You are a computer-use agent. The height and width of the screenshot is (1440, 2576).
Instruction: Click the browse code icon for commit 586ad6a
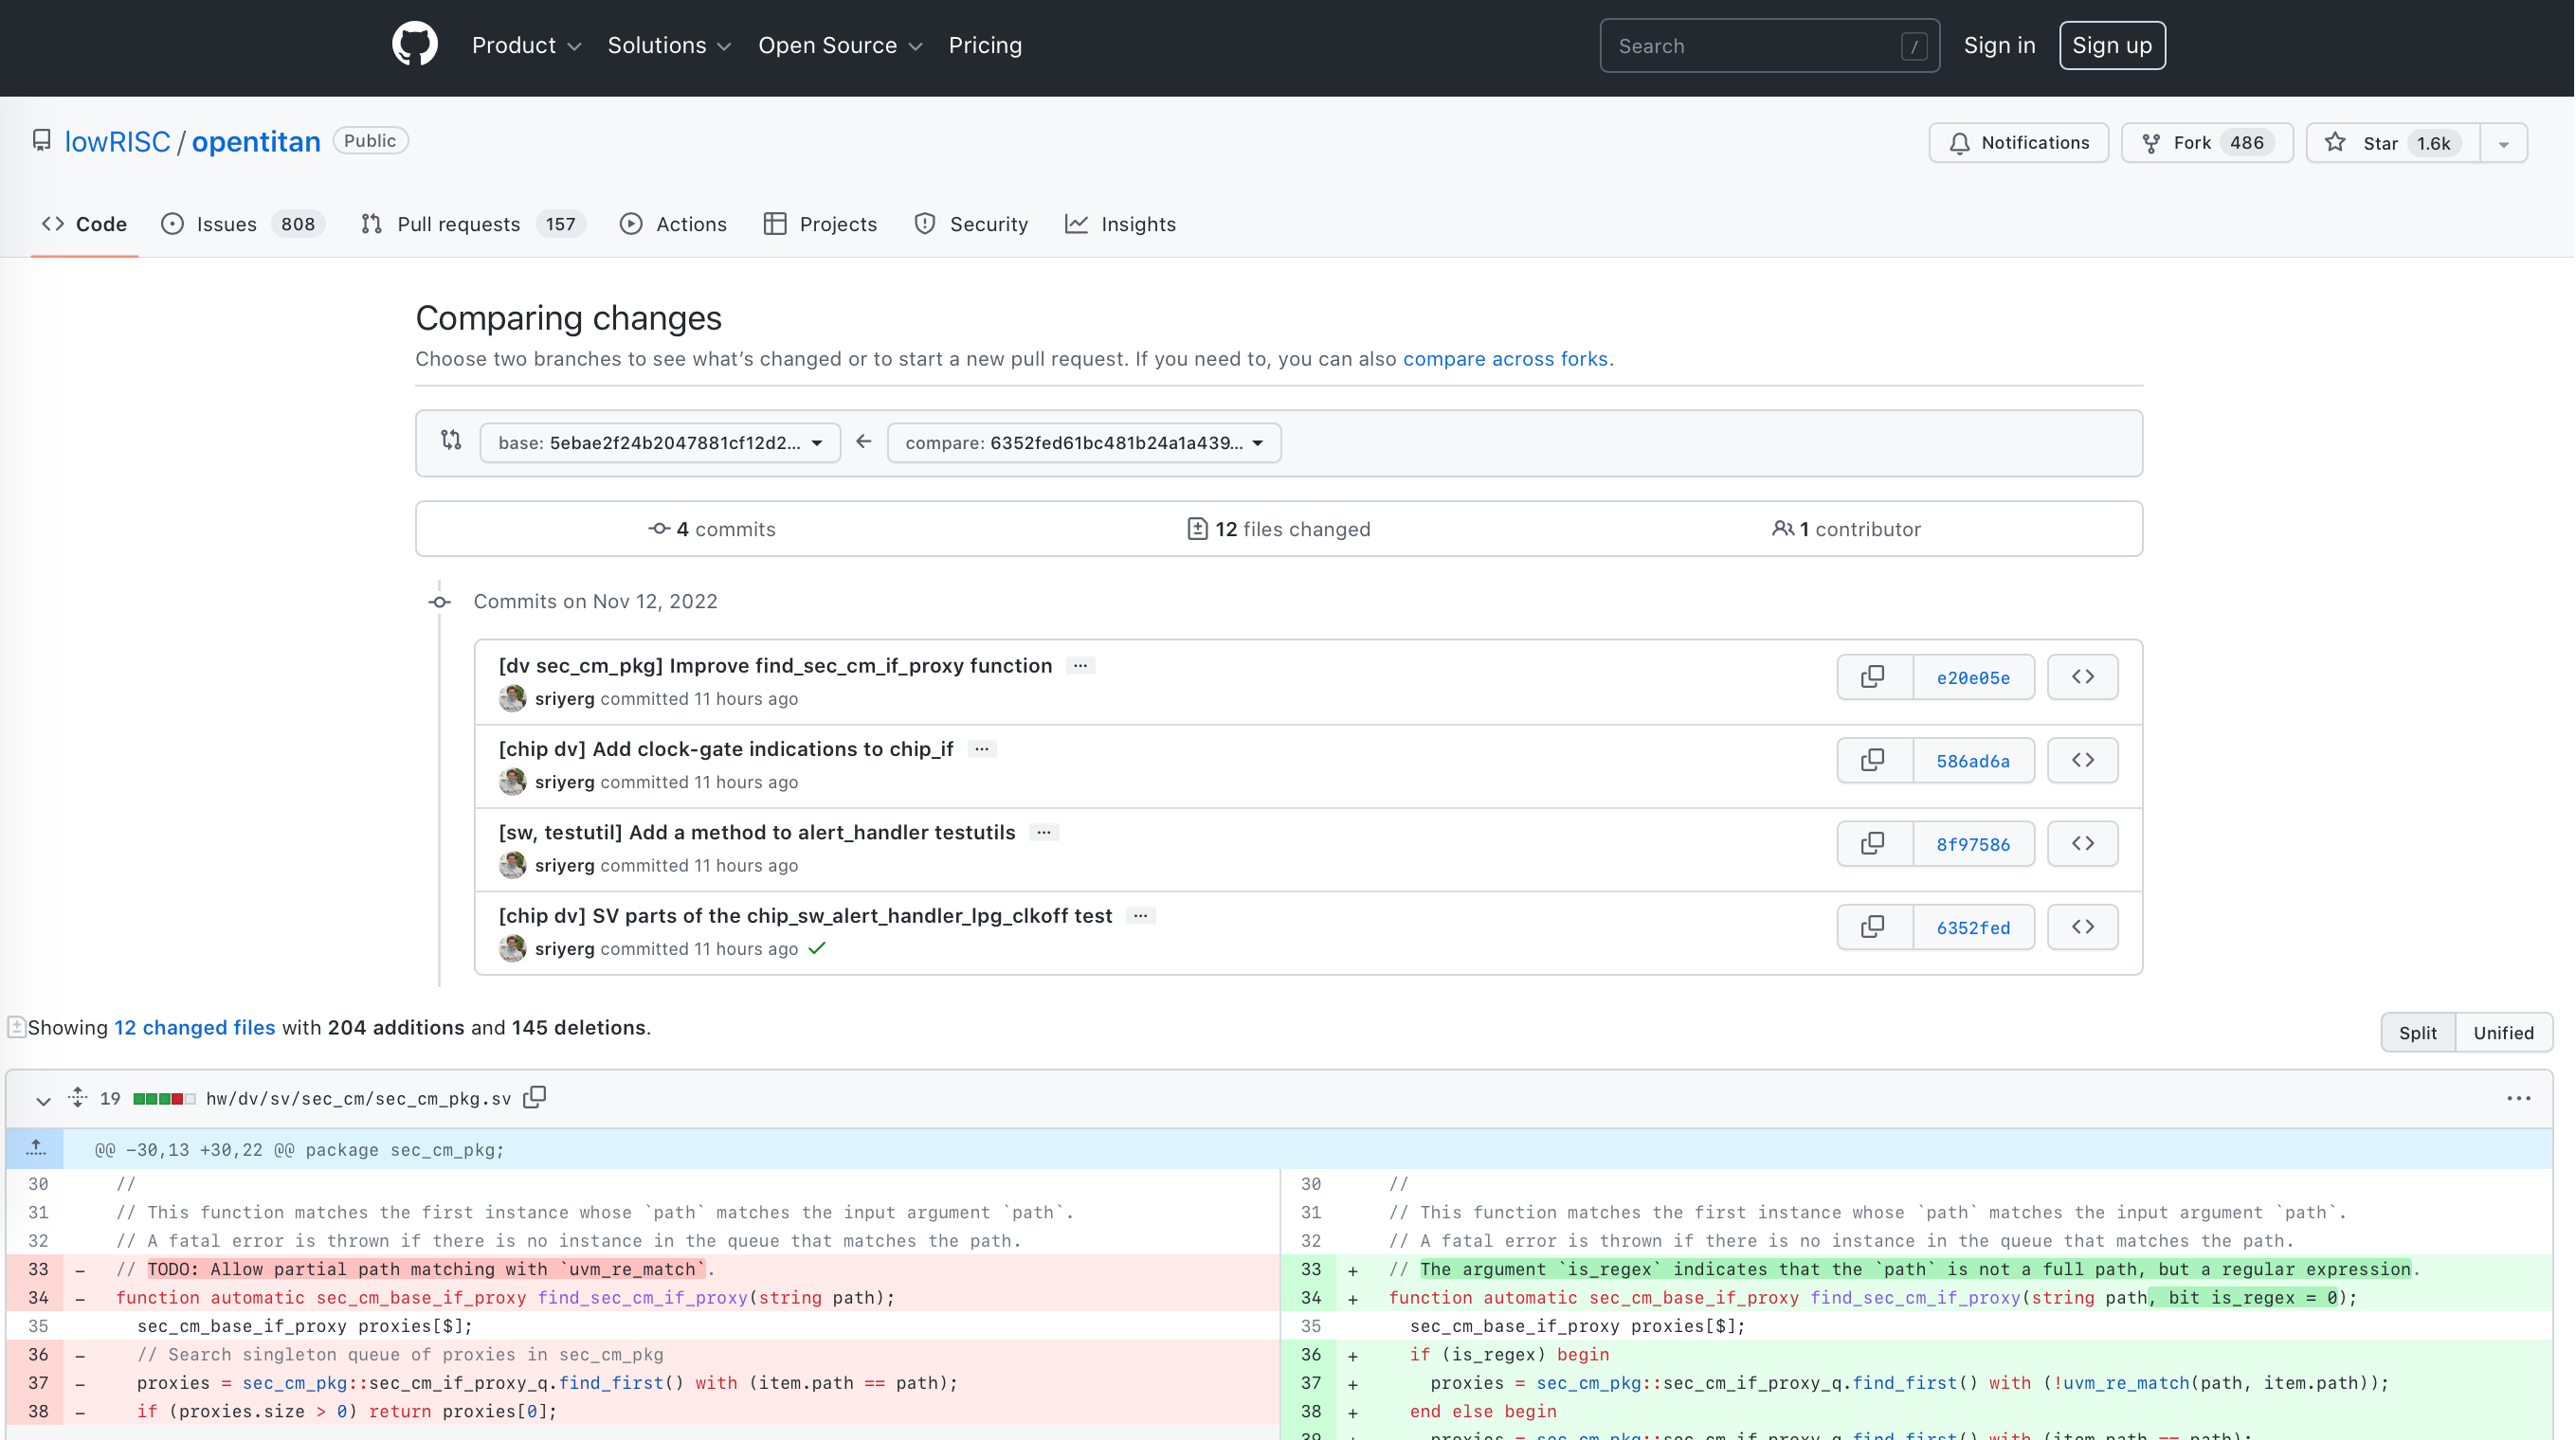(x=2082, y=759)
